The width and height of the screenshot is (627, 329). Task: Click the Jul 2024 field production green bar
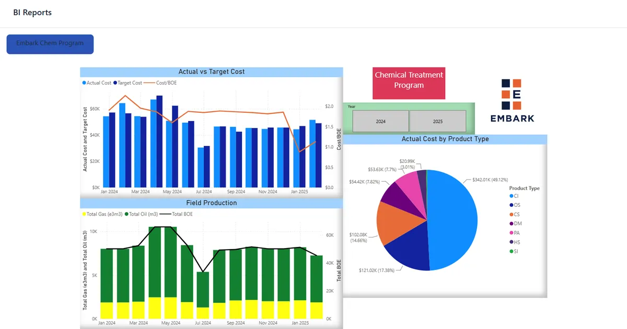pyautogui.click(x=203, y=289)
